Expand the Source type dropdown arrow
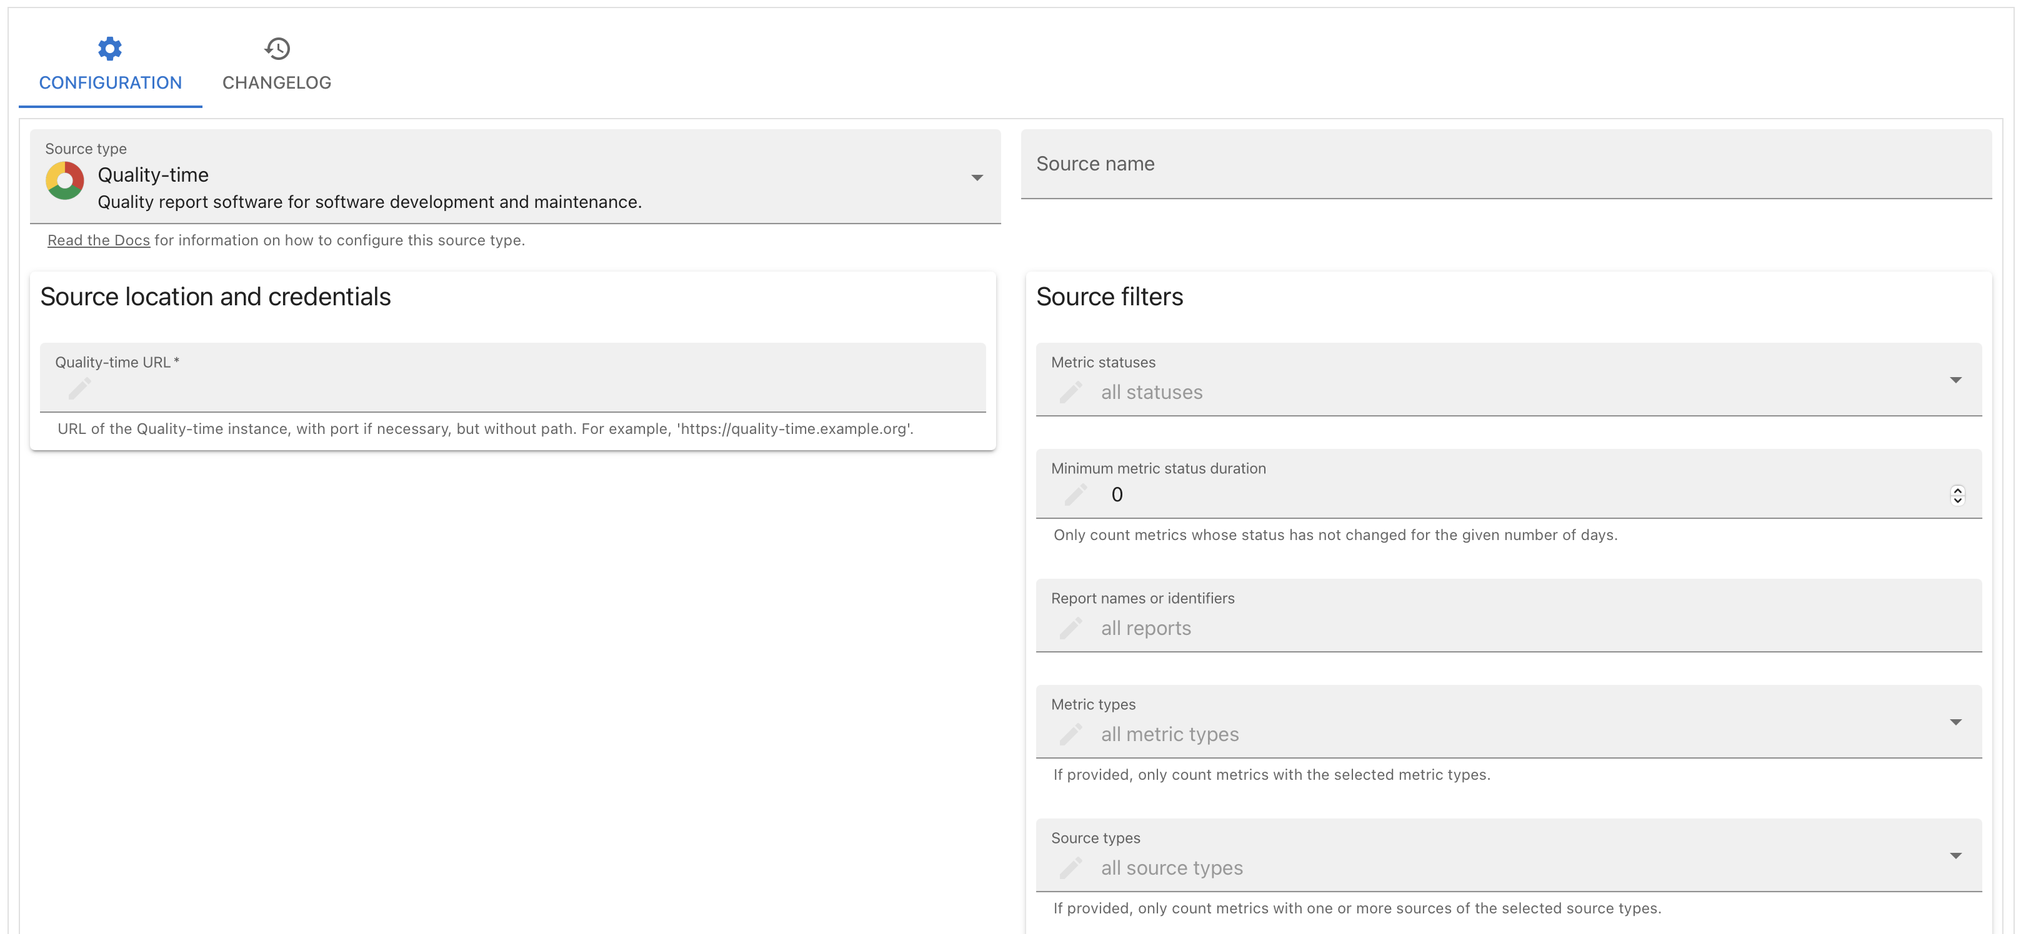Screen dimensions: 2021x934 (x=977, y=178)
